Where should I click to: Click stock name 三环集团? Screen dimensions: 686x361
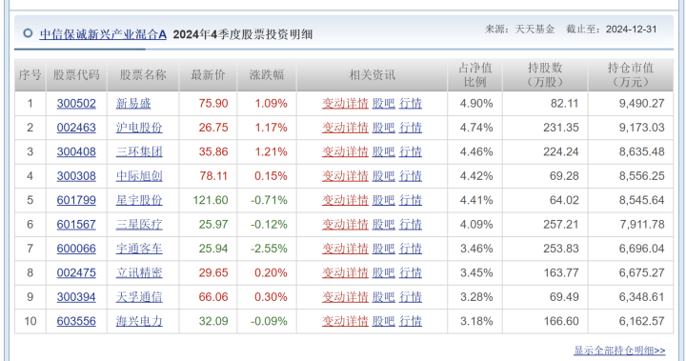coord(139,151)
